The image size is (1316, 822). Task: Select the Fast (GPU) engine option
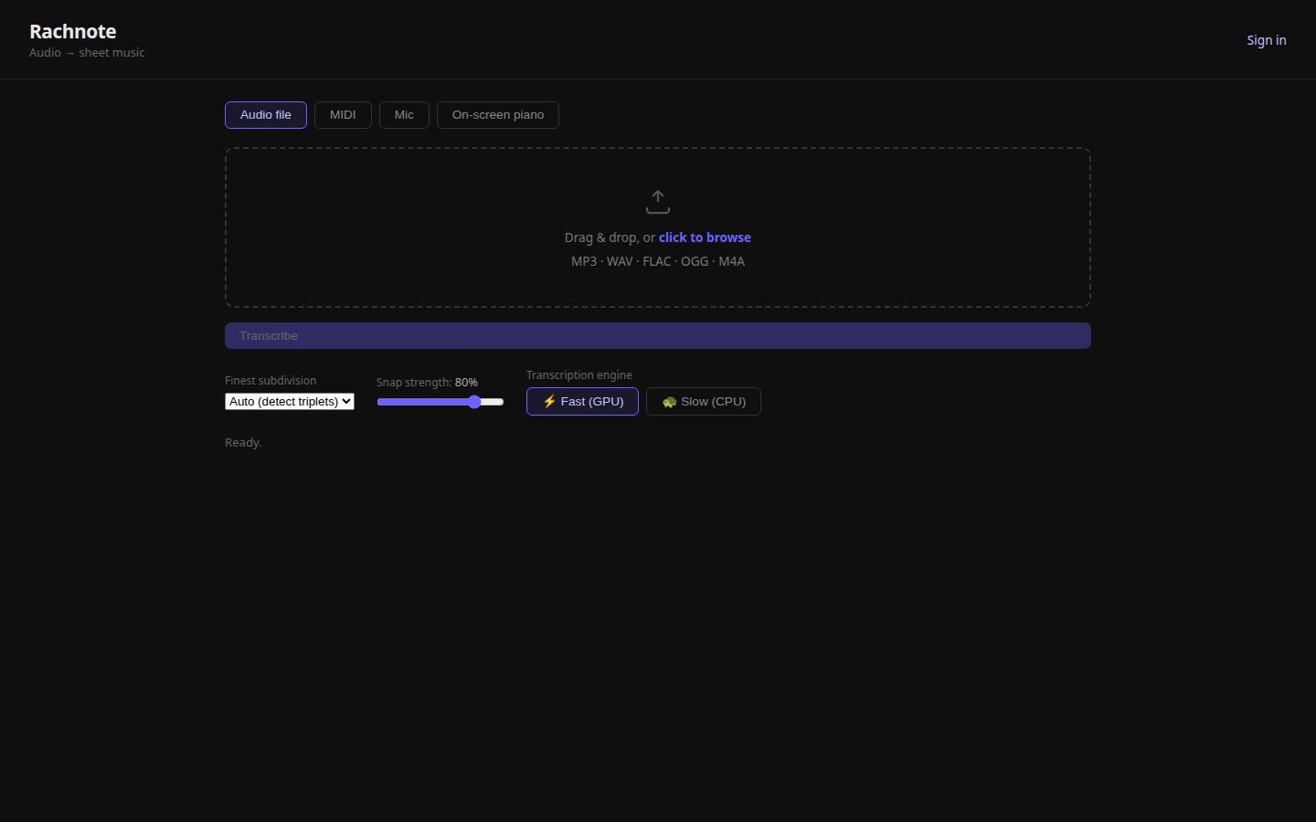tap(582, 401)
